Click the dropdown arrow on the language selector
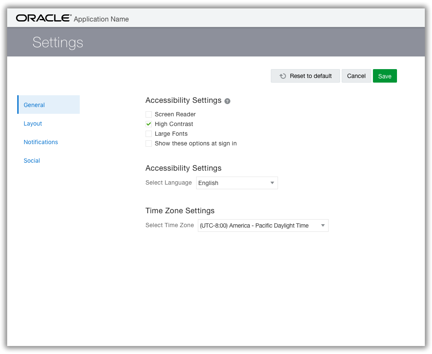The image size is (432, 354). (x=272, y=183)
